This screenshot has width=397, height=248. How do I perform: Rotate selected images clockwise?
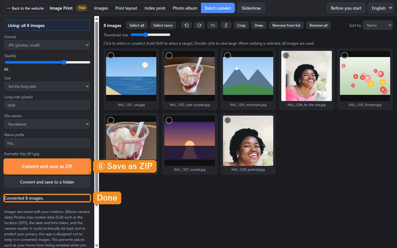(199, 25)
